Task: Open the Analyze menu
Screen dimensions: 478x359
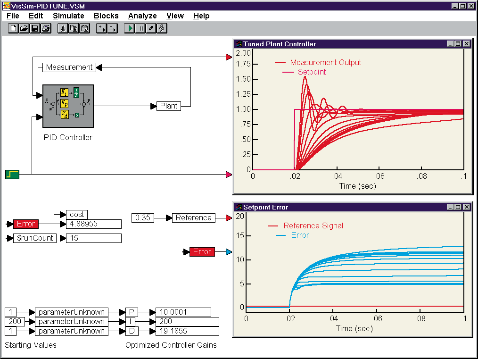Action: click(x=142, y=16)
